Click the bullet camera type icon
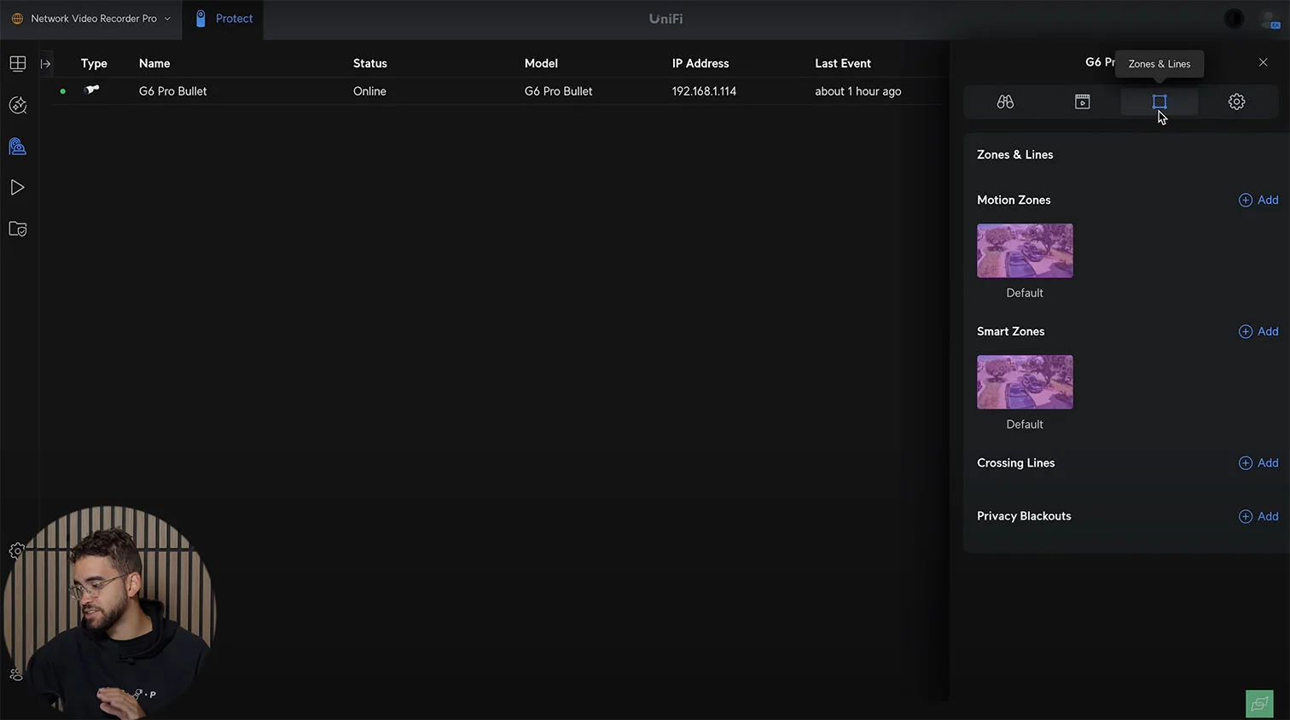Screen dimensions: 1290x720 coord(92,90)
